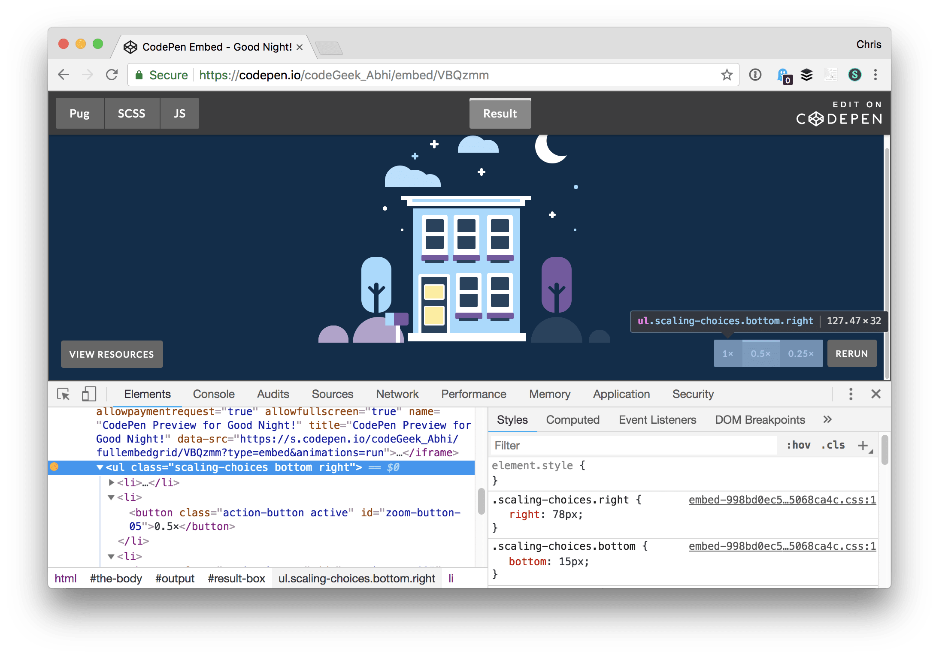Click in the Styles Filter input field

(601, 445)
